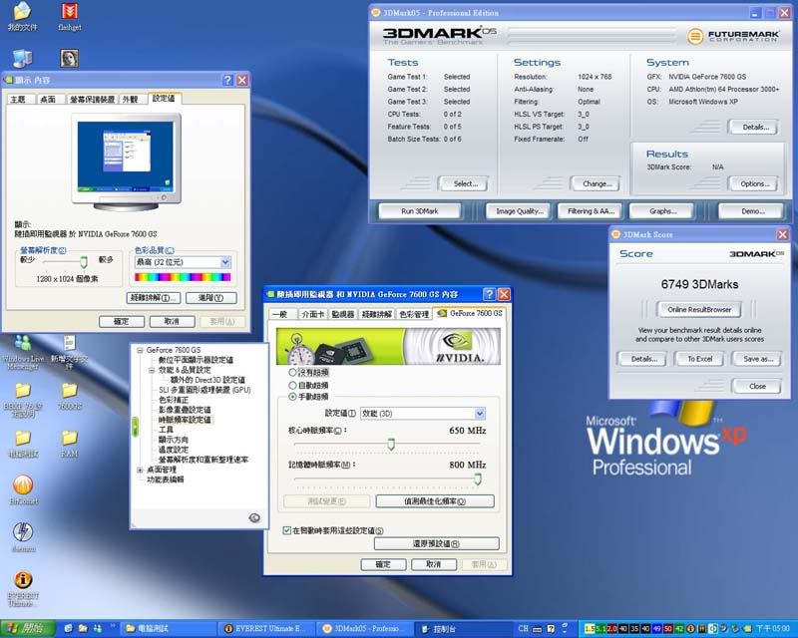The width and height of the screenshot is (798, 638).
Task: Click the NVIDIA eye logo in tree panel
Action: click(254, 517)
